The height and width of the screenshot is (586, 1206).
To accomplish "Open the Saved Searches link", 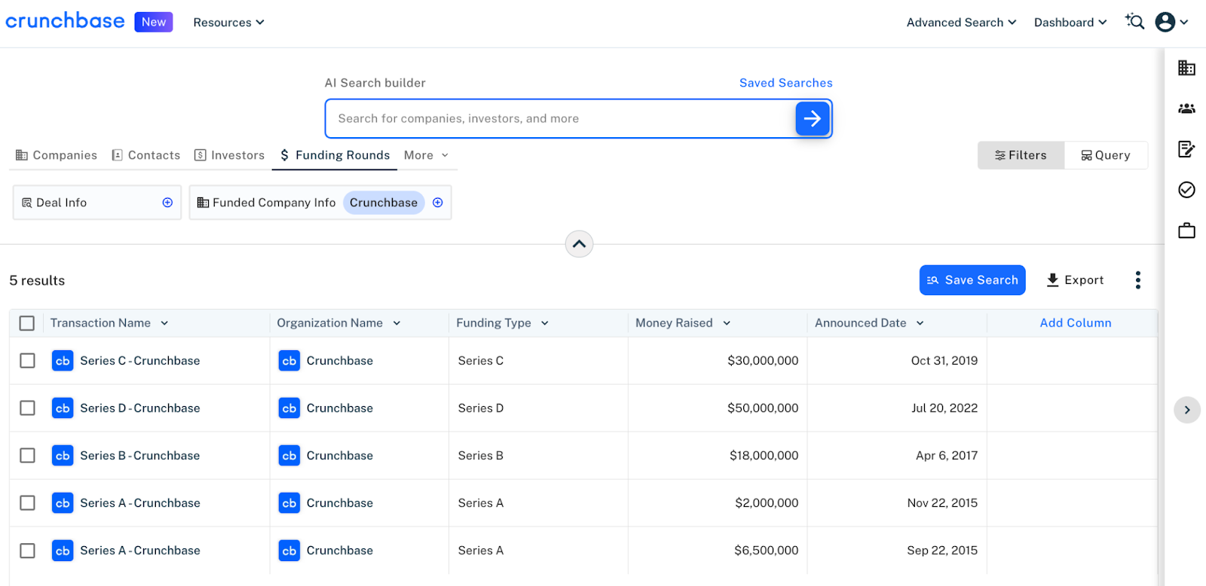I will click(x=785, y=83).
